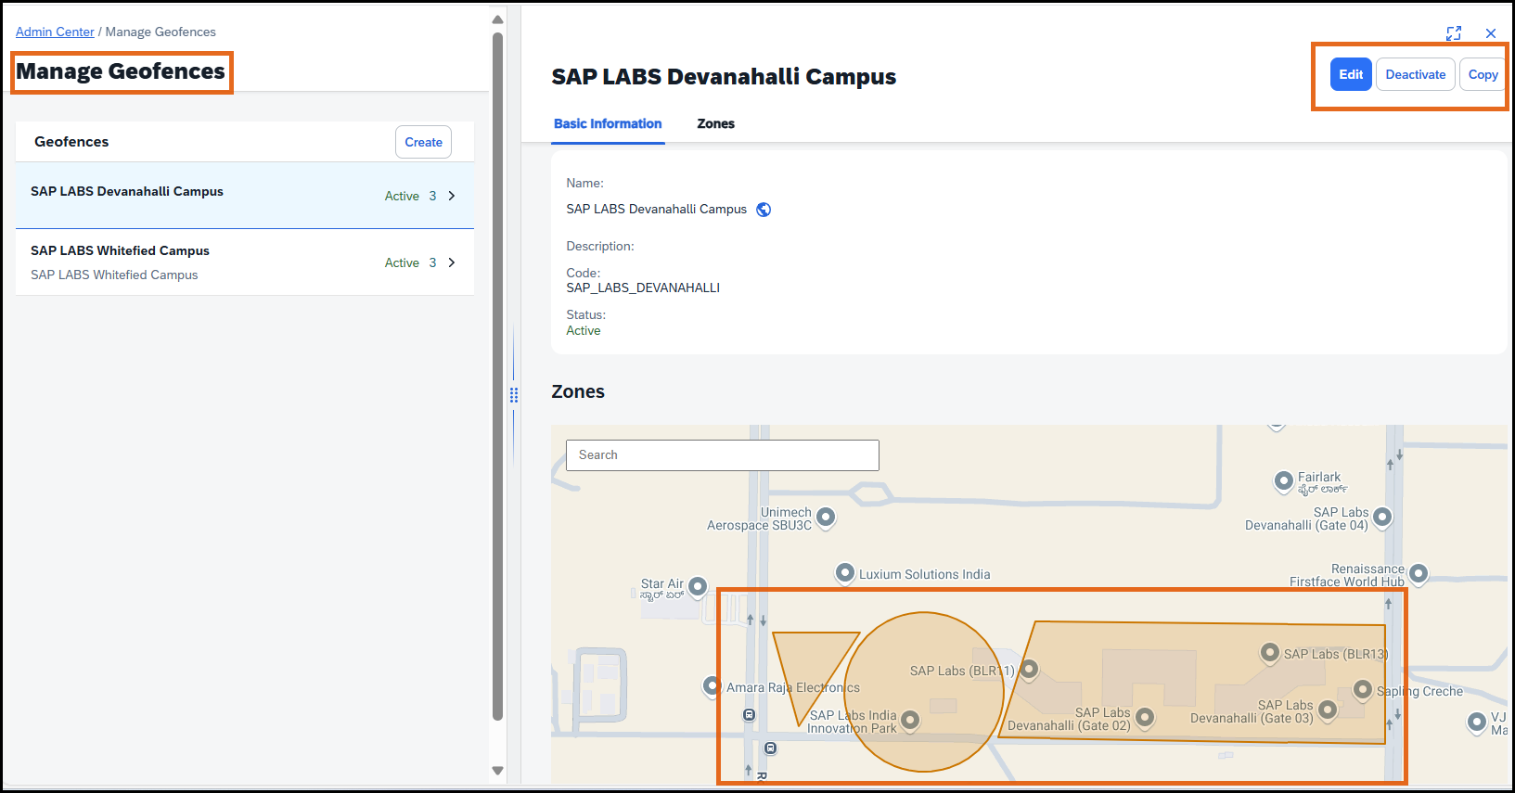Open the Admin Center breadcrumb link
The width and height of the screenshot is (1515, 793).
(55, 32)
